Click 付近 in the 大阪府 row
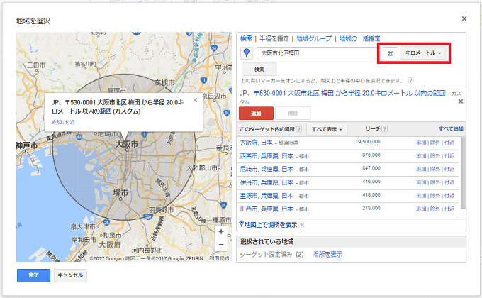Screen dimensions: 482x298 point(449,143)
